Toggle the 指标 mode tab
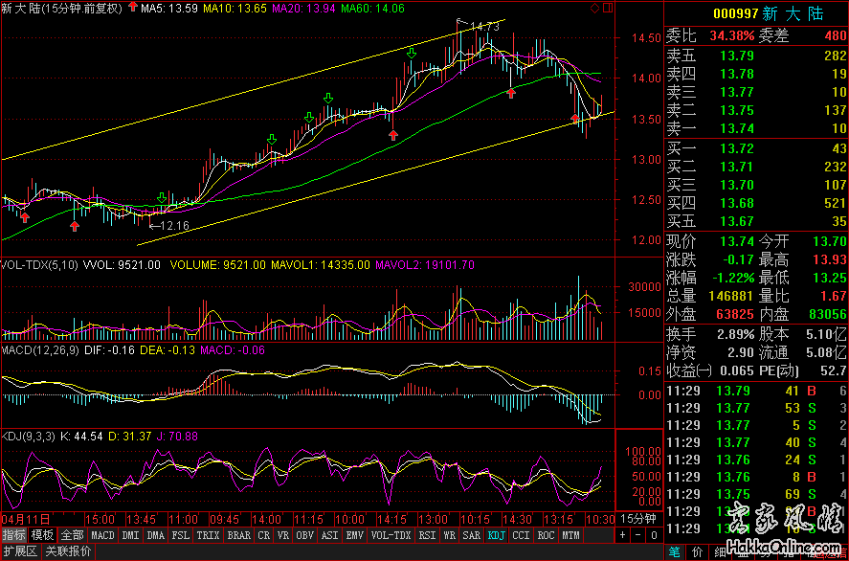The width and height of the screenshot is (849, 561). 13,535
